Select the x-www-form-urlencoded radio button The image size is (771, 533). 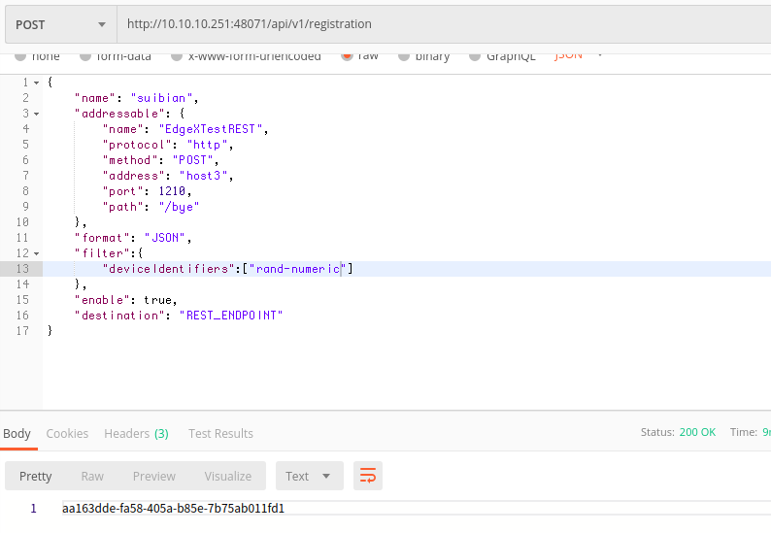[176, 56]
